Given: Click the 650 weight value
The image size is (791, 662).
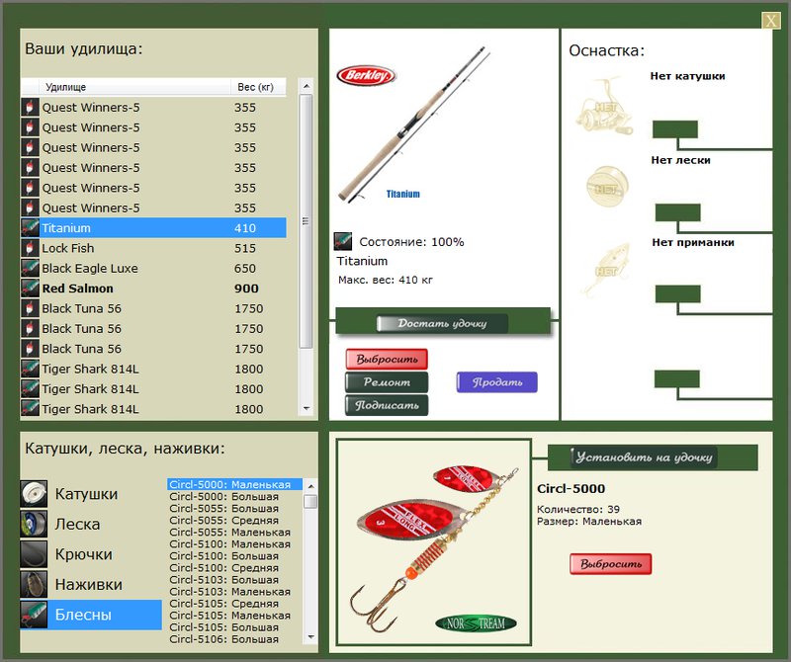Looking at the screenshot, I should pos(244,268).
